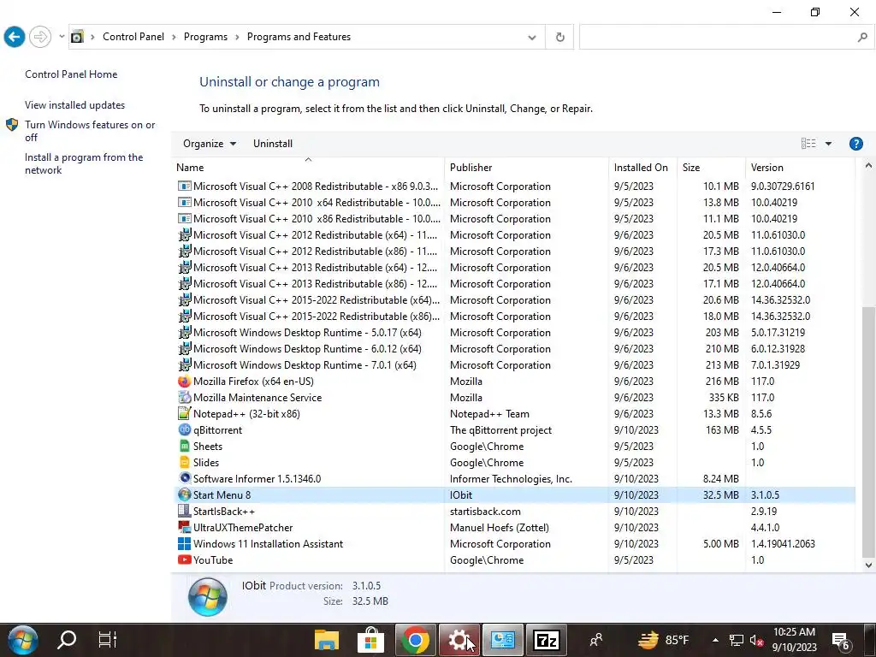Refresh the Programs and Features list
876x657 pixels.
point(559,38)
